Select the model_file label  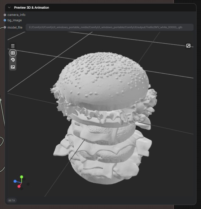click(x=15, y=27)
